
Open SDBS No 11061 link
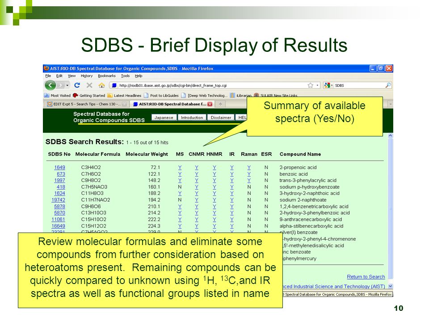point(58,219)
